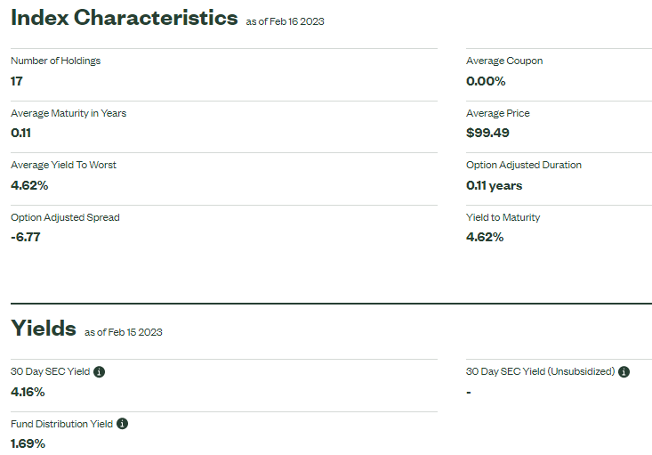Open info icon next to Fund Distribution Yield
This screenshot has width=652, height=455.
(x=122, y=424)
